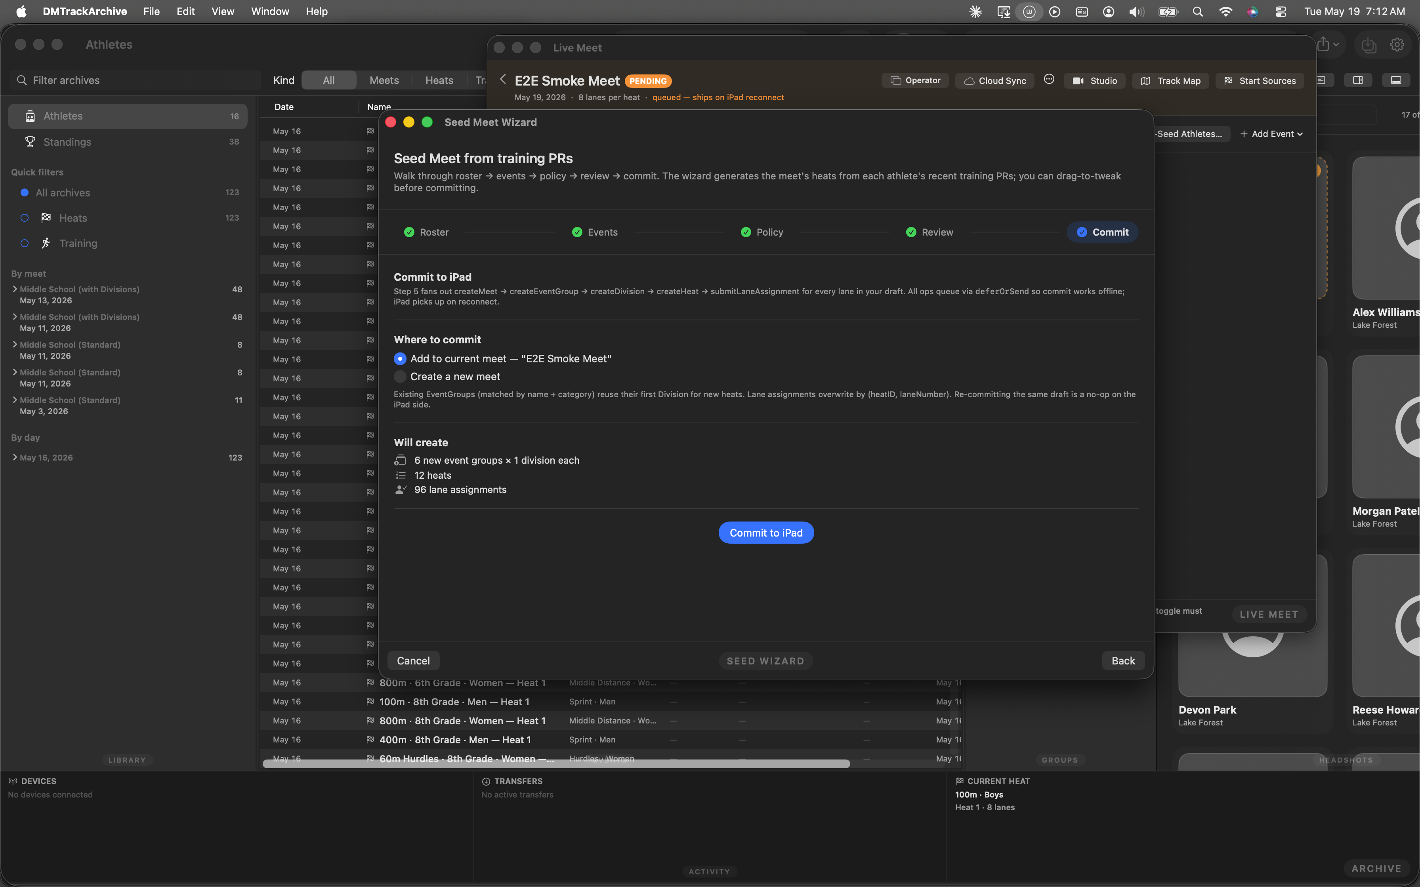Click flag icon on 100m 8th Grade Men row
The width and height of the screenshot is (1420, 887).
coord(370,702)
